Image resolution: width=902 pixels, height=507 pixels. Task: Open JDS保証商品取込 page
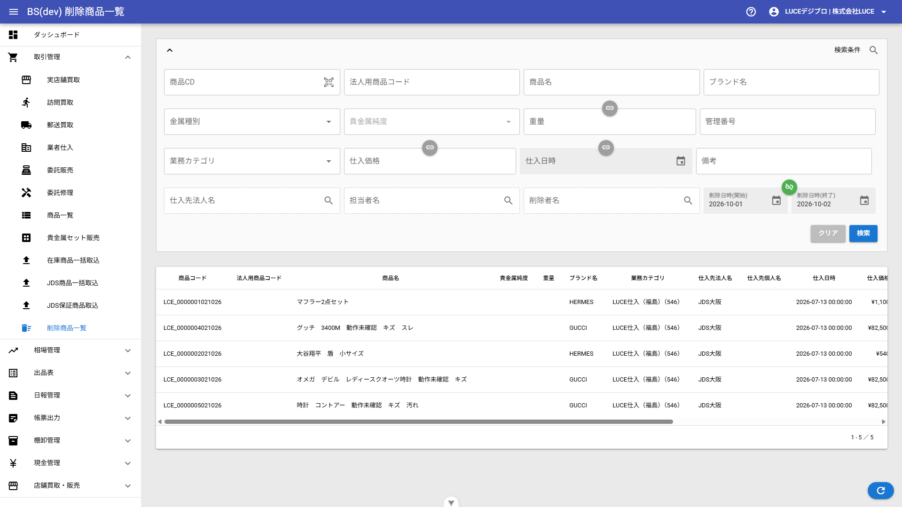point(71,305)
